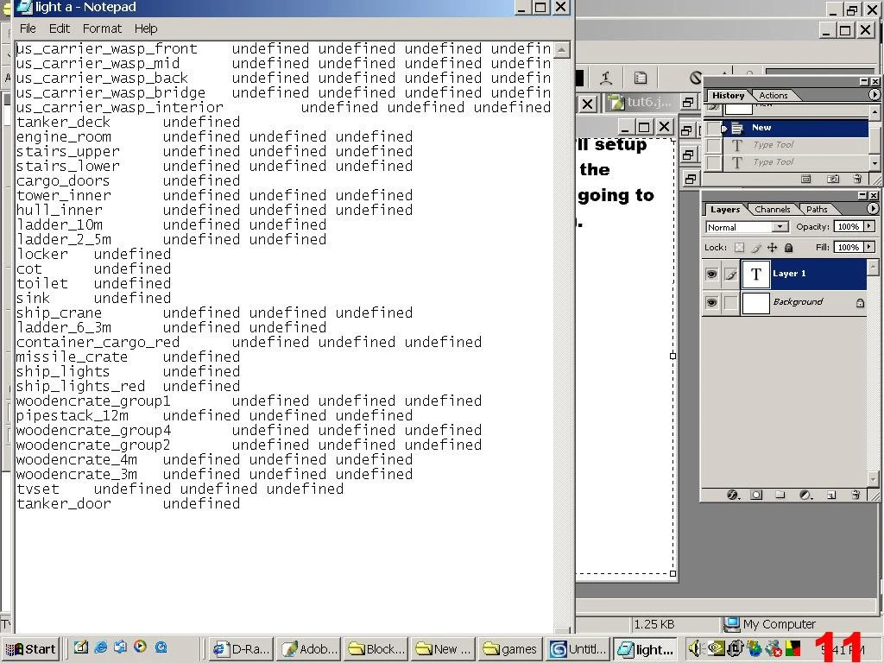Viewport: 884px width, 663px height.
Task: Add a layer style (f icon)
Action: pyautogui.click(x=732, y=495)
